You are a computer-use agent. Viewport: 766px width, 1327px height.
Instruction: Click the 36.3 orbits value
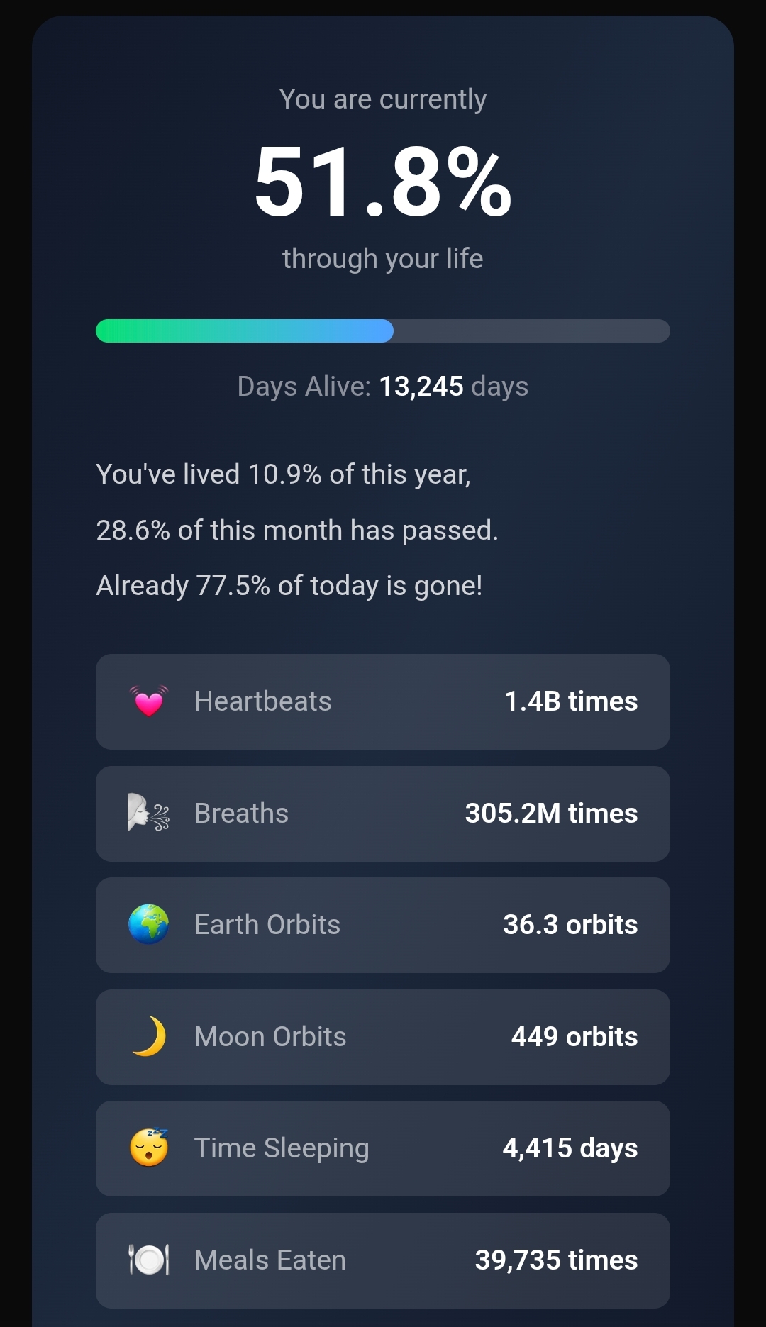pyautogui.click(x=570, y=925)
